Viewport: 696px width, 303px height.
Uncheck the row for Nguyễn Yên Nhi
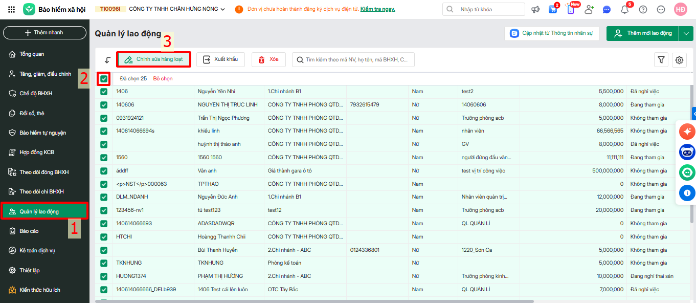104,92
